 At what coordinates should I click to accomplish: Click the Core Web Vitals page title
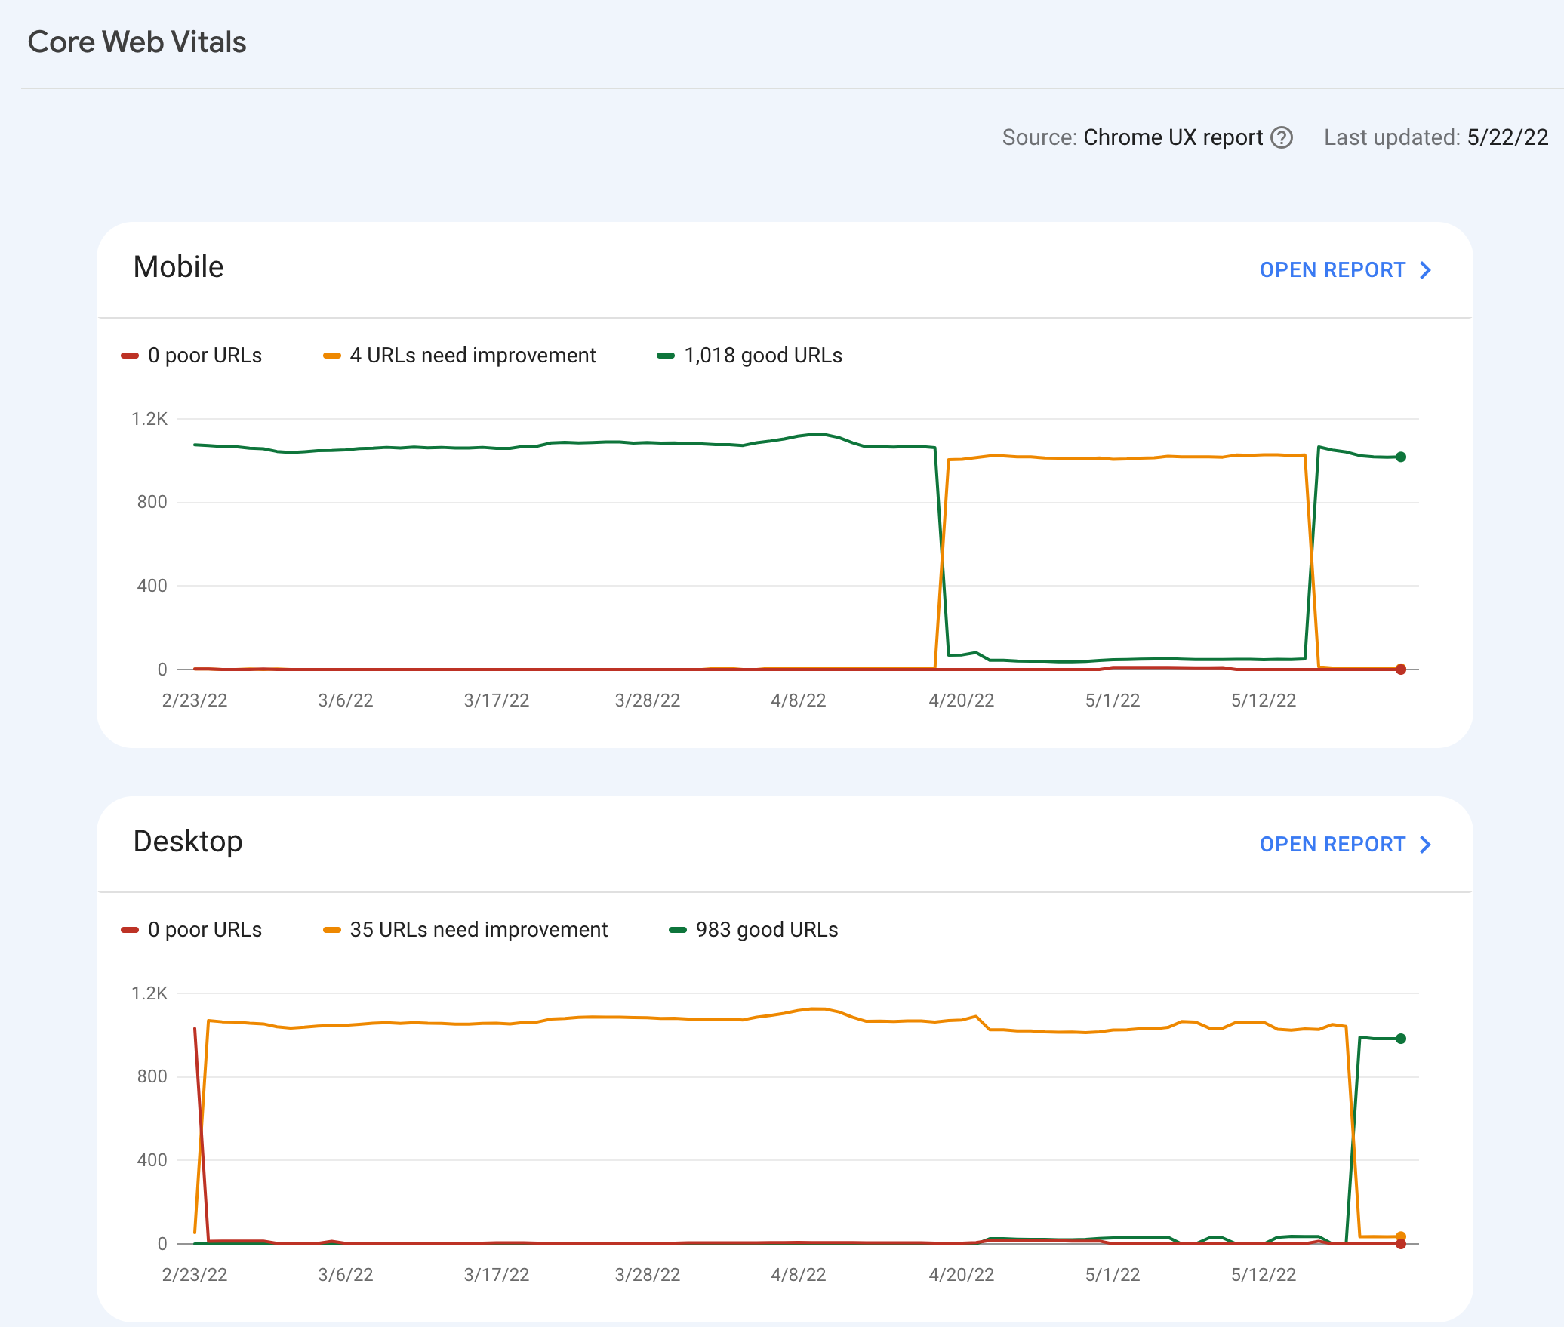tap(137, 42)
